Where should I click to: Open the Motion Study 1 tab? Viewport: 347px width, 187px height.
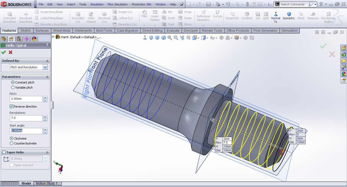coord(47,183)
